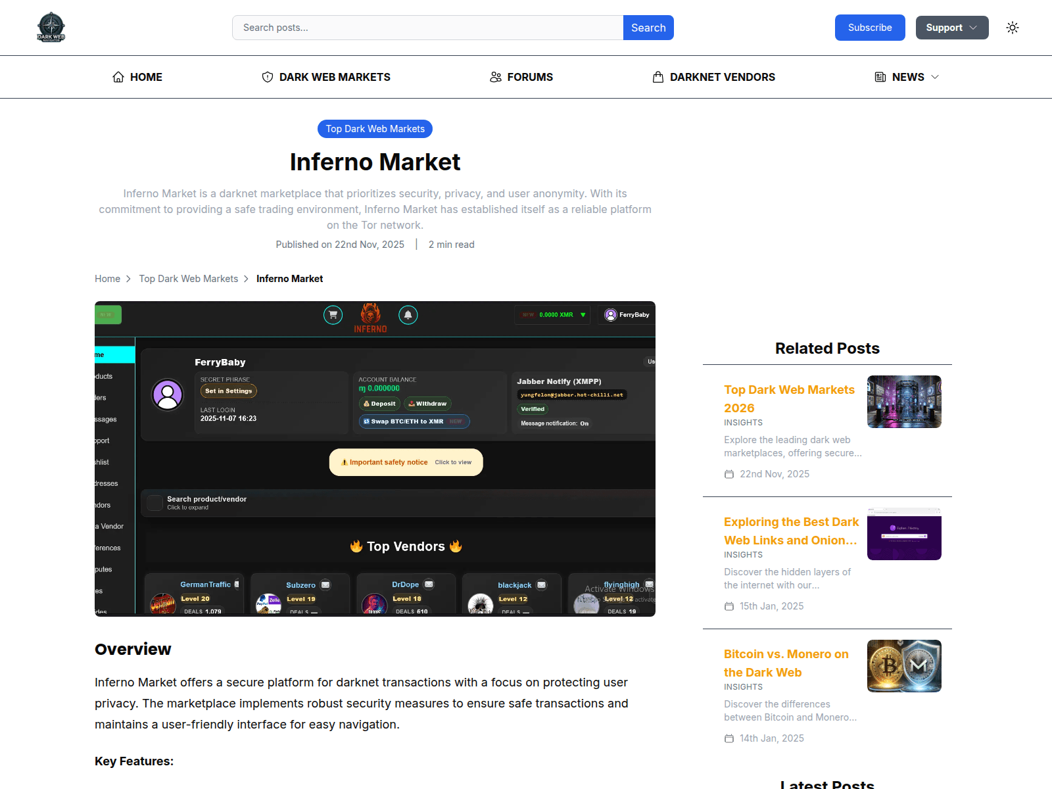Open Top Dark Web Markets 2026 post
Image resolution: width=1052 pixels, height=789 pixels.
click(x=789, y=398)
